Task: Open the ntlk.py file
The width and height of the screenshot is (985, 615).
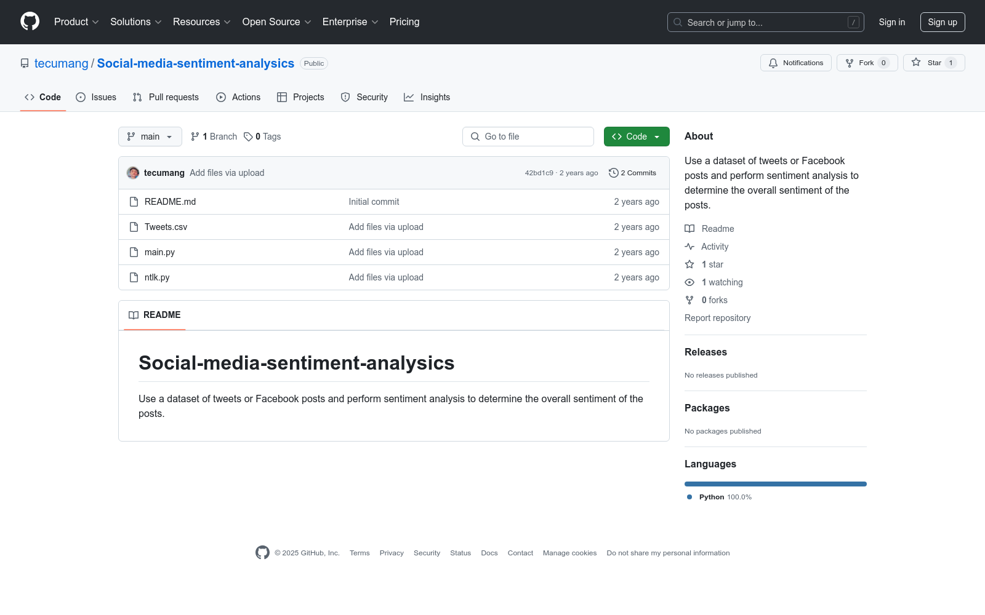Action: point(157,277)
